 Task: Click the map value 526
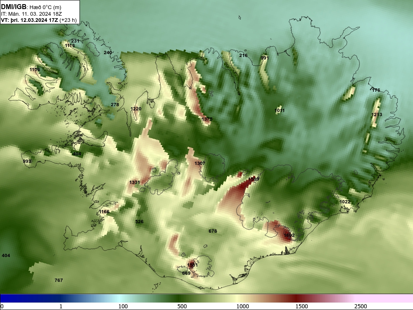pos(139,222)
